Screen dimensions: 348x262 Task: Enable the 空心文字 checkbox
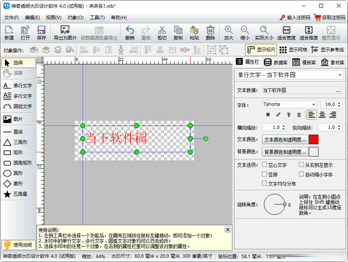pos(264,165)
